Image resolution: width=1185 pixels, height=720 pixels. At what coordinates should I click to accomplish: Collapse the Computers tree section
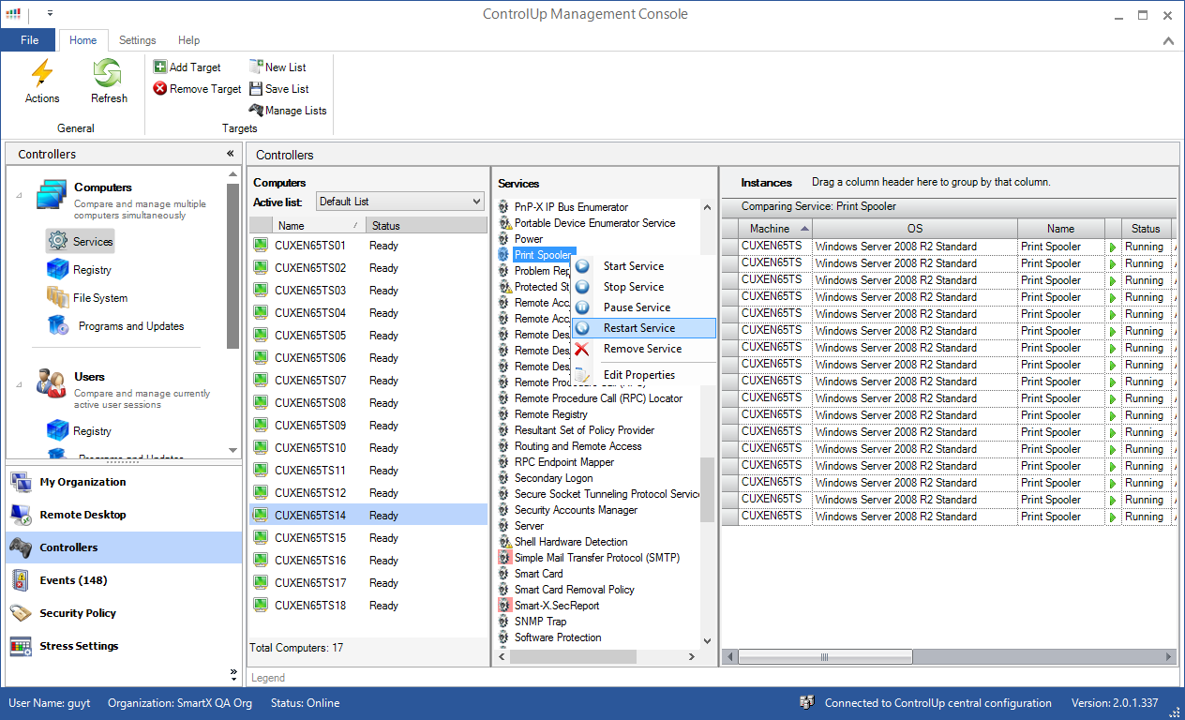[x=20, y=195]
